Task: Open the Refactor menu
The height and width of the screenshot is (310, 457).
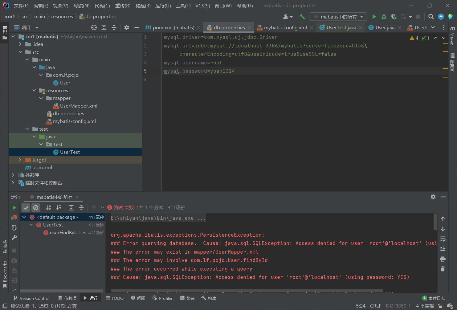Action: point(123,6)
